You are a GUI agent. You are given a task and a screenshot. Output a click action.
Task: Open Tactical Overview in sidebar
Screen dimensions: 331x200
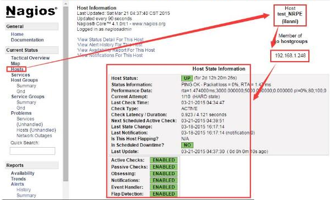click(x=30, y=58)
